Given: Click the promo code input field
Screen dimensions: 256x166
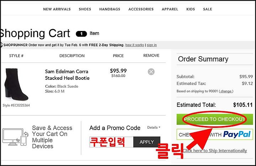Looking at the screenshot, I should pyautogui.click(x=111, y=142).
